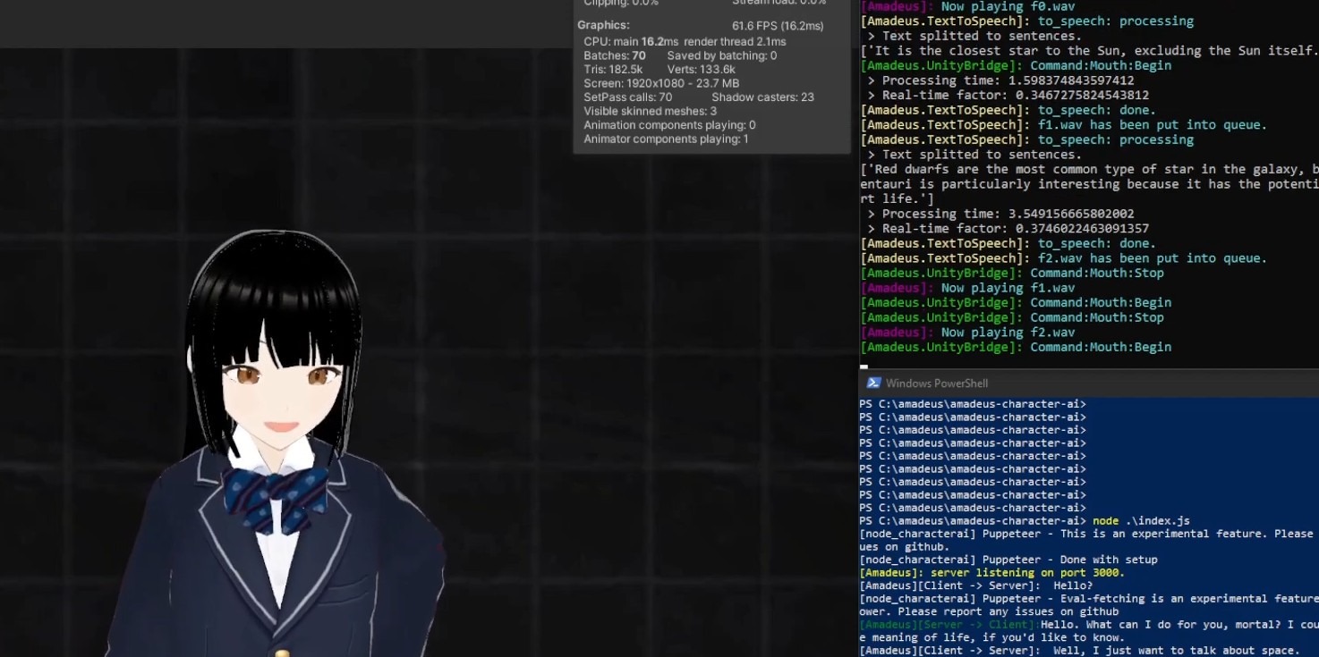Click the server listening on port 3000 line
The image size is (1319, 657).
point(991,573)
